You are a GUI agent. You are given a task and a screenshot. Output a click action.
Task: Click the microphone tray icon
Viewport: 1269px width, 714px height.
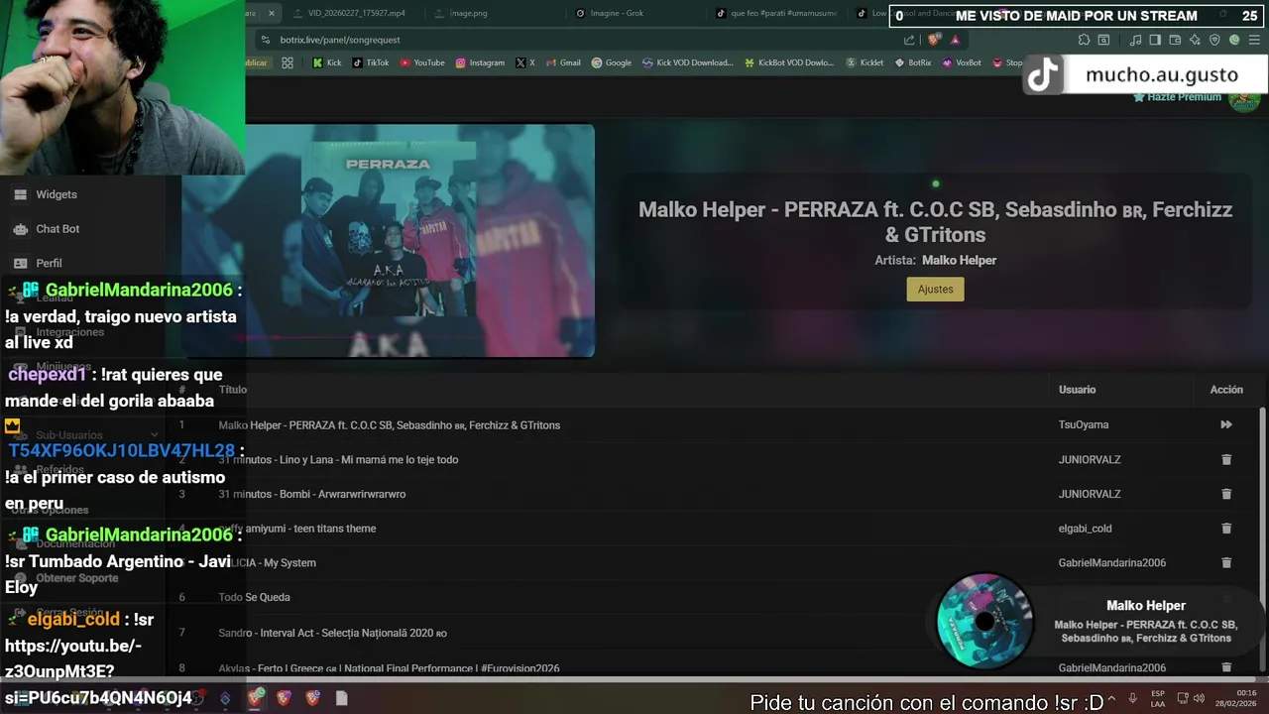(1133, 698)
